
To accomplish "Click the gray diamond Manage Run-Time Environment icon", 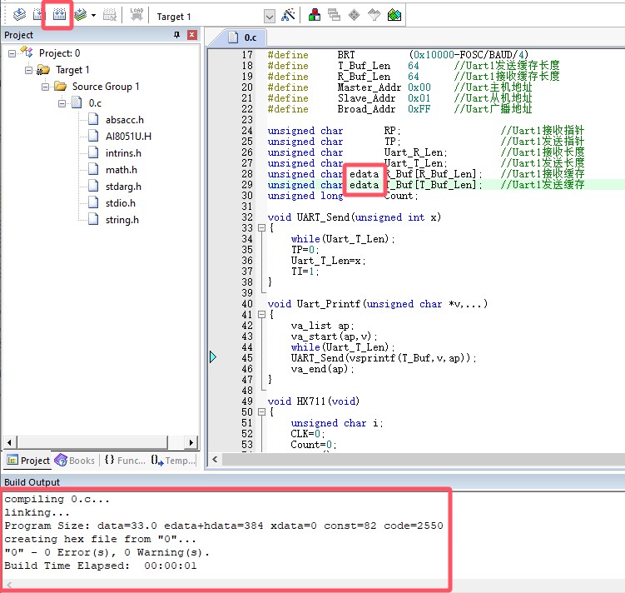I will pyautogui.click(x=354, y=15).
